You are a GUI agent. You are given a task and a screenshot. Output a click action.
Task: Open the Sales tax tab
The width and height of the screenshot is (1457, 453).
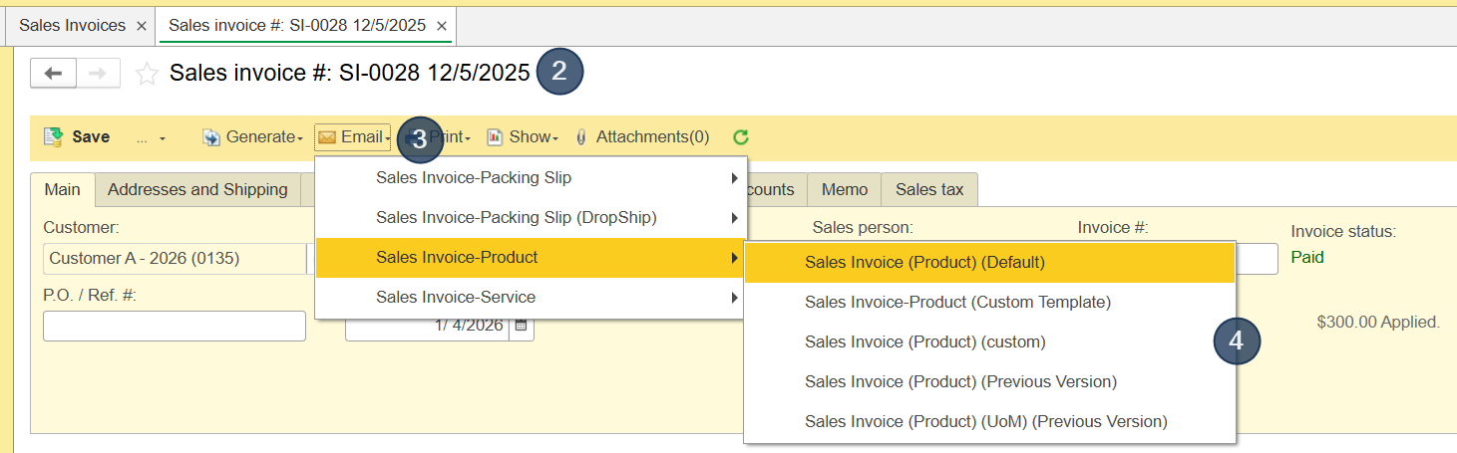tap(928, 189)
